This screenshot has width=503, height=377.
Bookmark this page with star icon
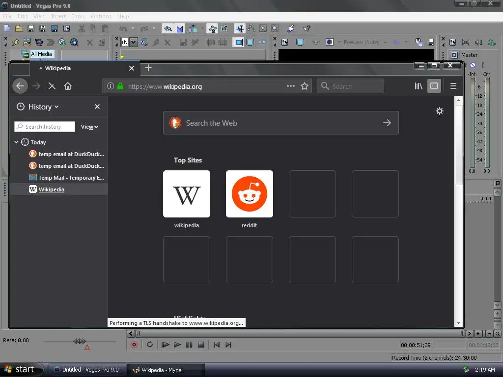click(x=305, y=86)
